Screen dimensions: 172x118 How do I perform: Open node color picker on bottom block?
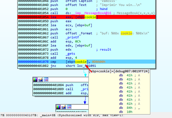58,107
